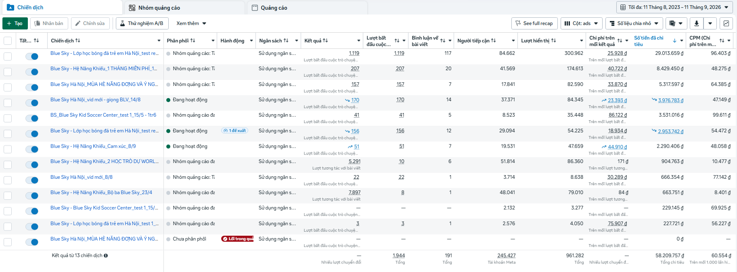The width and height of the screenshot is (737, 272).
Task: Sort by Lượt hiển thị column arrows
Action: (x=553, y=40)
